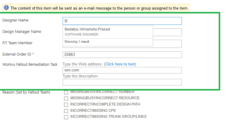This screenshot has width=243, height=124.
Task: Toggle the INCORRECT/MISSING CPE checkbox
Action: [x=66, y=111]
